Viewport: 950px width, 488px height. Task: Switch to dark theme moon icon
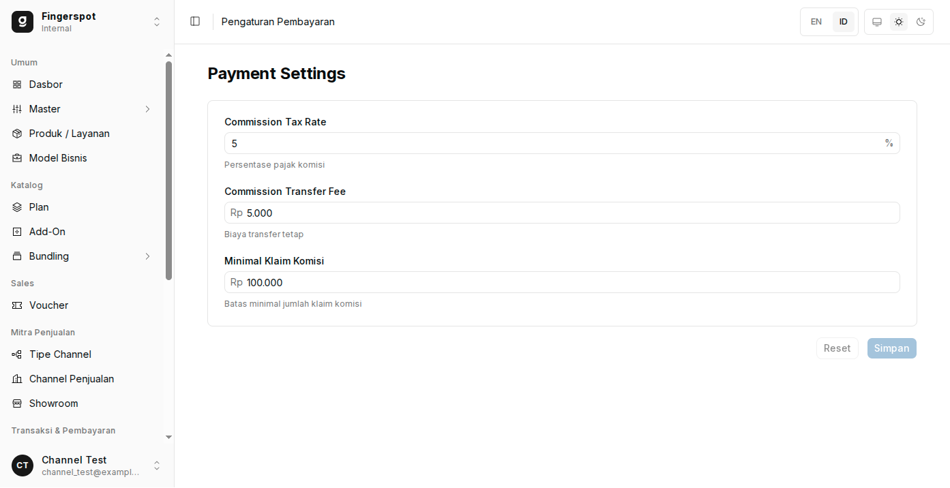[x=921, y=22]
